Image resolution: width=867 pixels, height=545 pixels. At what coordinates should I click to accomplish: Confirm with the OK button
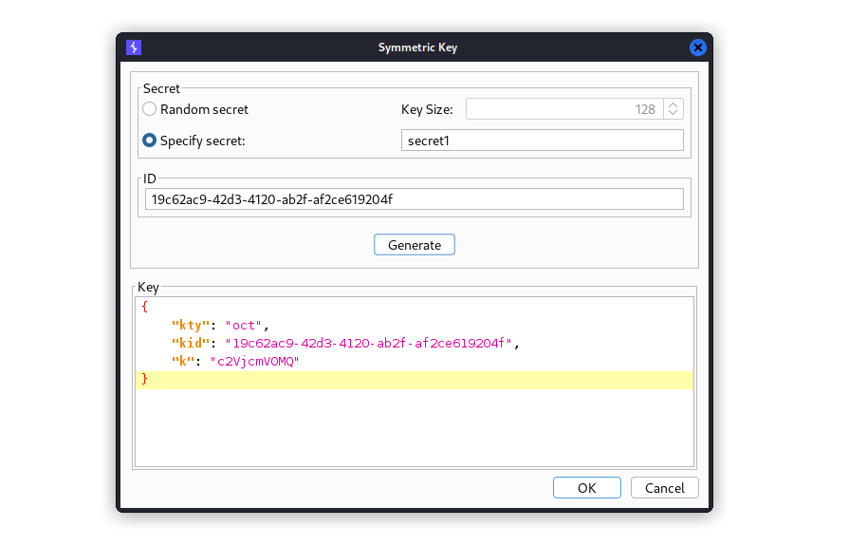click(x=586, y=488)
